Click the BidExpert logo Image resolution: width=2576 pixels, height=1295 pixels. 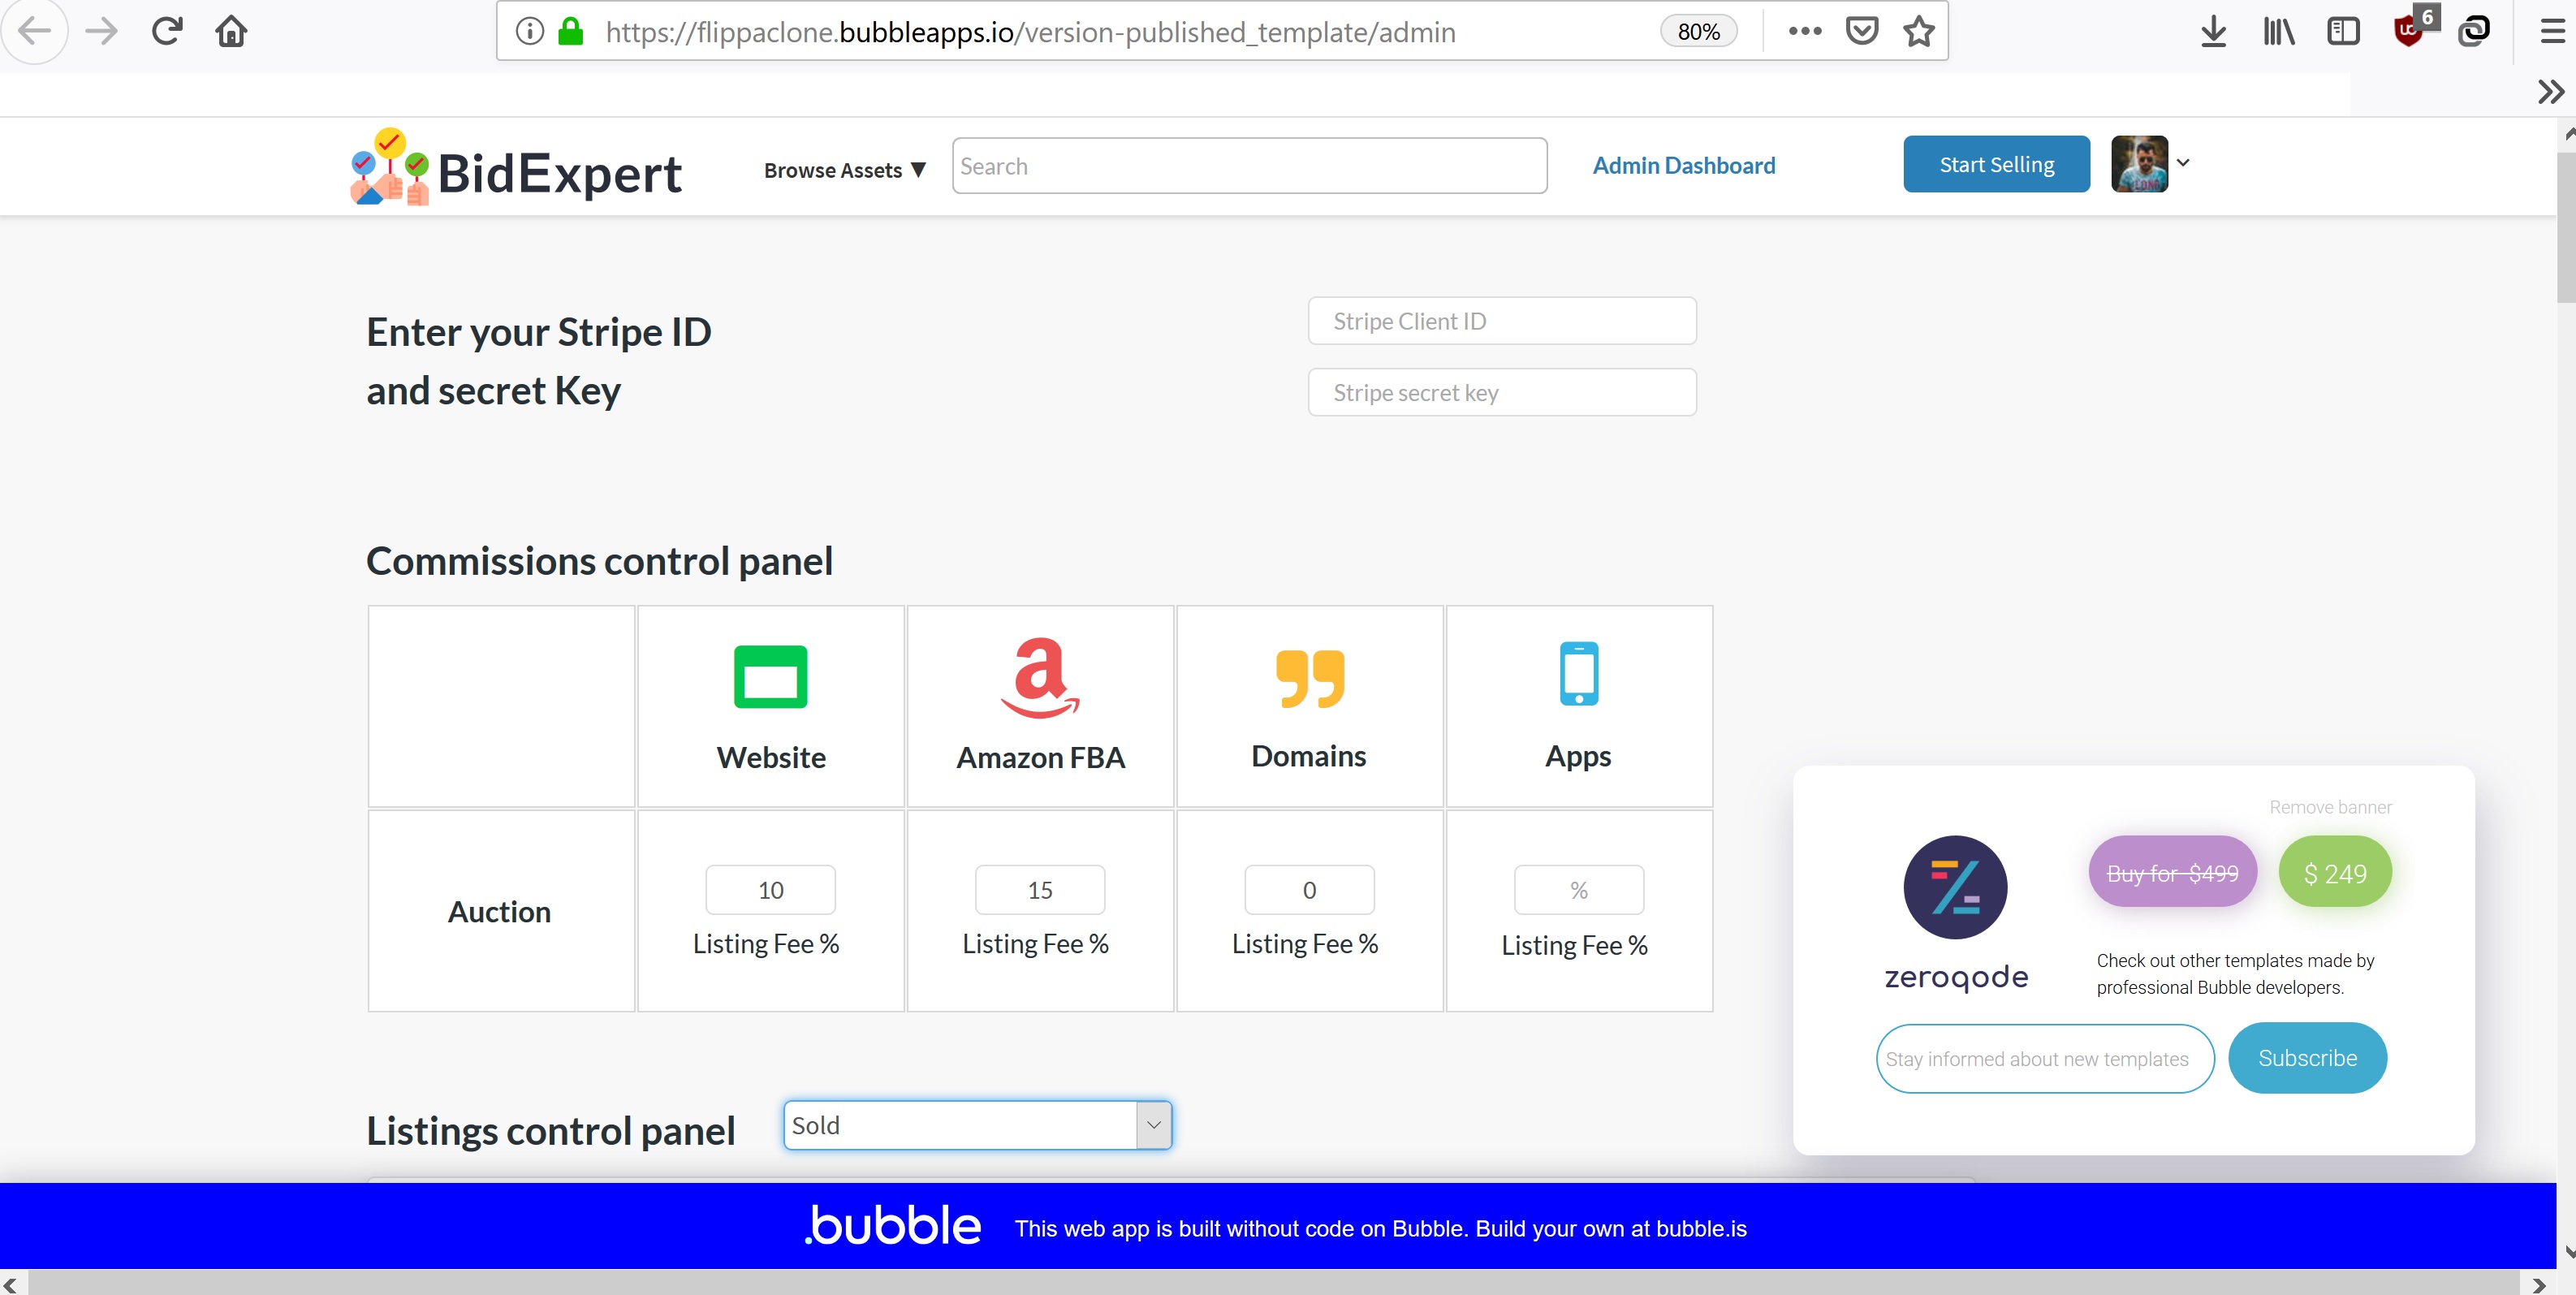pos(516,169)
